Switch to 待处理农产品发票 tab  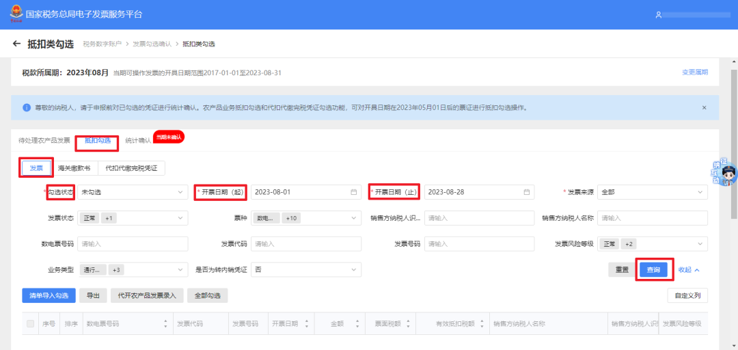click(x=44, y=140)
